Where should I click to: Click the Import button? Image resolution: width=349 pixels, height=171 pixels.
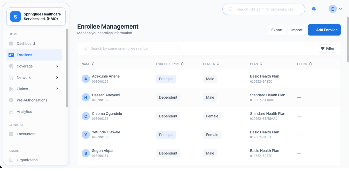(x=297, y=30)
